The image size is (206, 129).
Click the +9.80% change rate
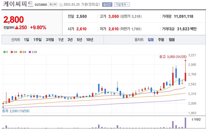click(38, 27)
